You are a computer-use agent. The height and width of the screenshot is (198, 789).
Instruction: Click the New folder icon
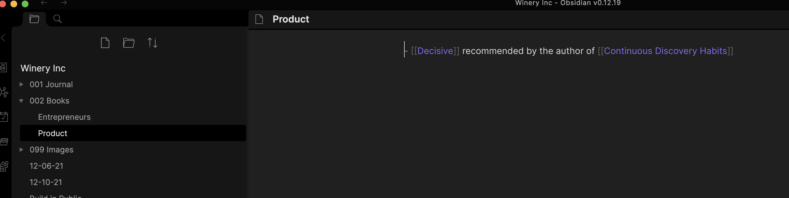point(129,43)
